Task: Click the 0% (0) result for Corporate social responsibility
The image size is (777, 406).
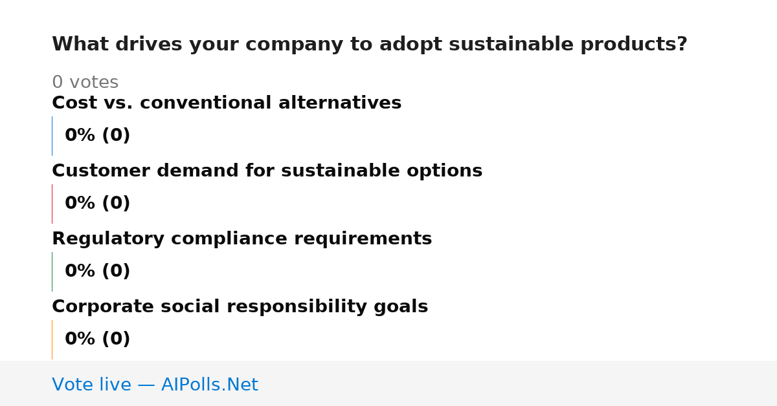Action: [x=97, y=339]
